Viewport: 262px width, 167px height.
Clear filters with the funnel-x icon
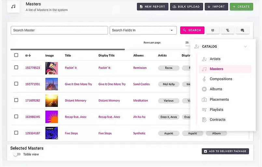(228, 30)
